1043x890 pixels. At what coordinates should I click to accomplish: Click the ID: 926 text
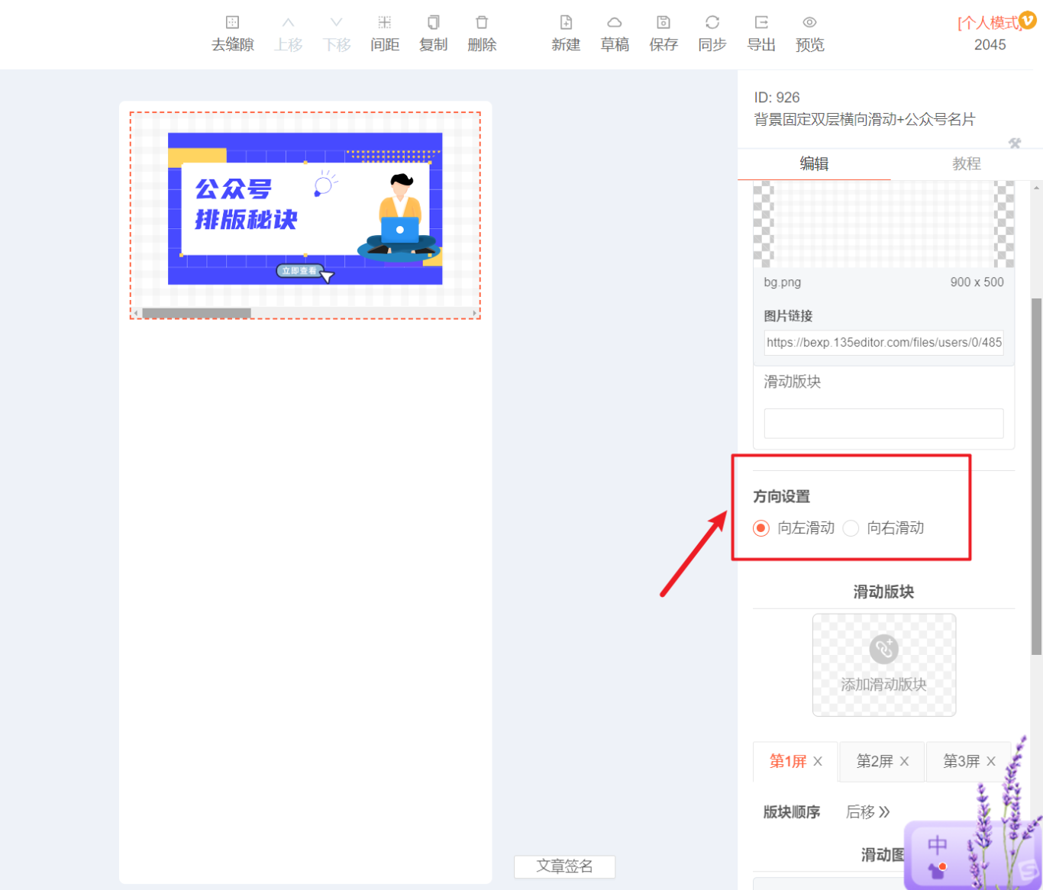click(777, 98)
